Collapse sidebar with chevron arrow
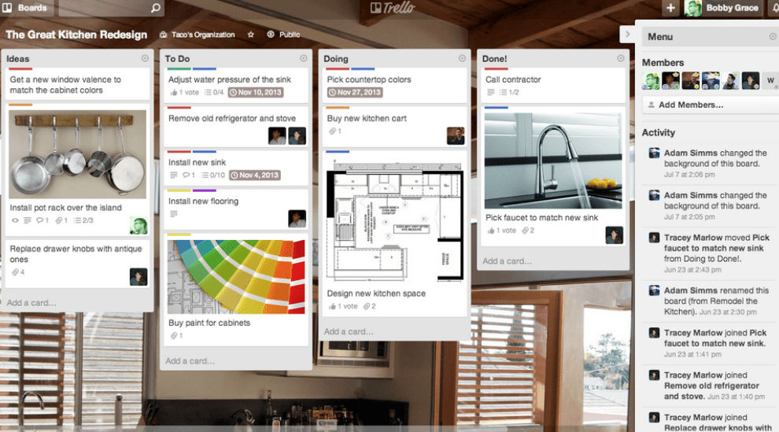The height and width of the screenshot is (432, 779). [x=627, y=35]
